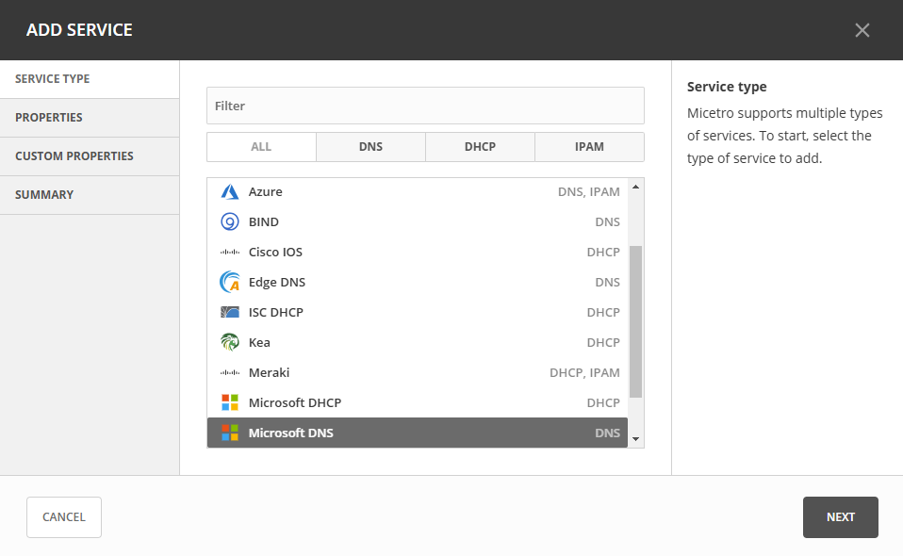Click the ISC DHCP icon
This screenshot has width=903, height=556.
[230, 313]
